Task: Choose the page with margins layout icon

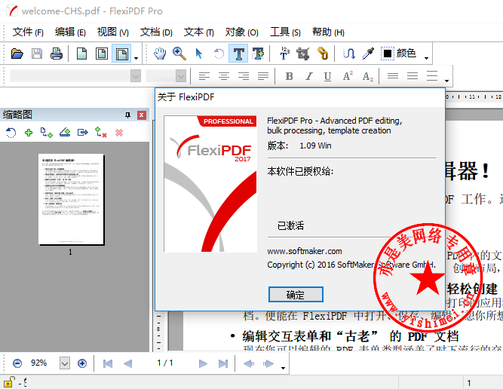Action: [x=102, y=54]
